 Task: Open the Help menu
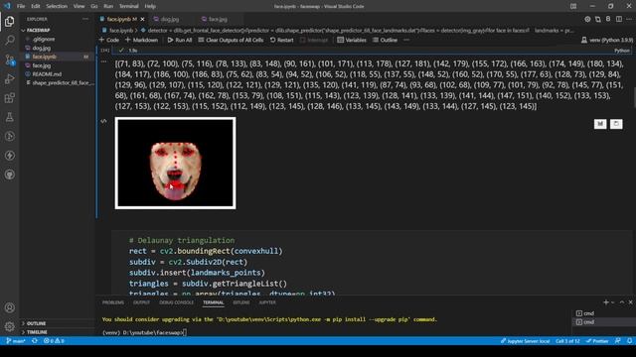click(150, 6)
